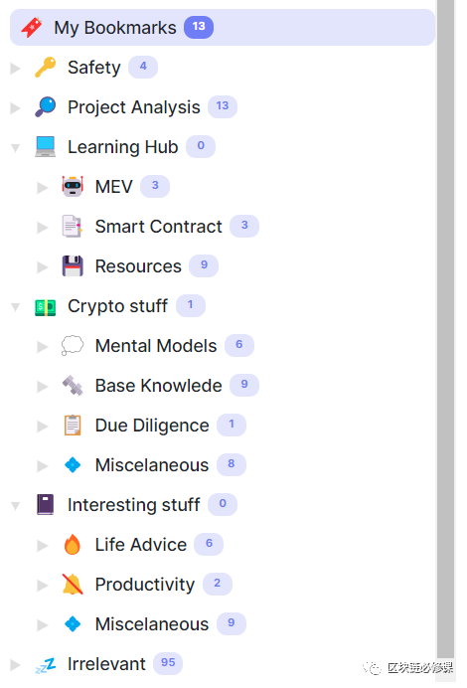This screenshot has height=688, width=467.
Task: Collapse the Interesting stuff folder arrow
Action: tap(15, 506)
